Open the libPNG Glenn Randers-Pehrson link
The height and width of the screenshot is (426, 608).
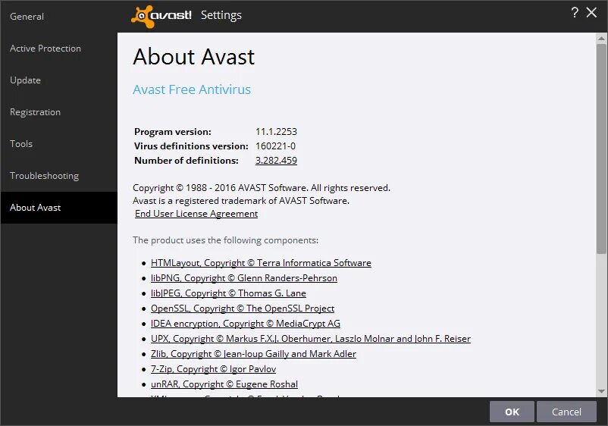(244, 278)
